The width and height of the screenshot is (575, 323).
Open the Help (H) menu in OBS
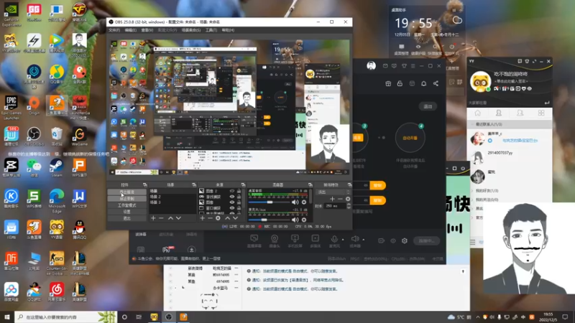pyautogui.click(x=228, y=30)
